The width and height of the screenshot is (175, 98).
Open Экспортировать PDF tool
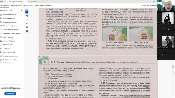pyautogui.click(x=9, y=14)
